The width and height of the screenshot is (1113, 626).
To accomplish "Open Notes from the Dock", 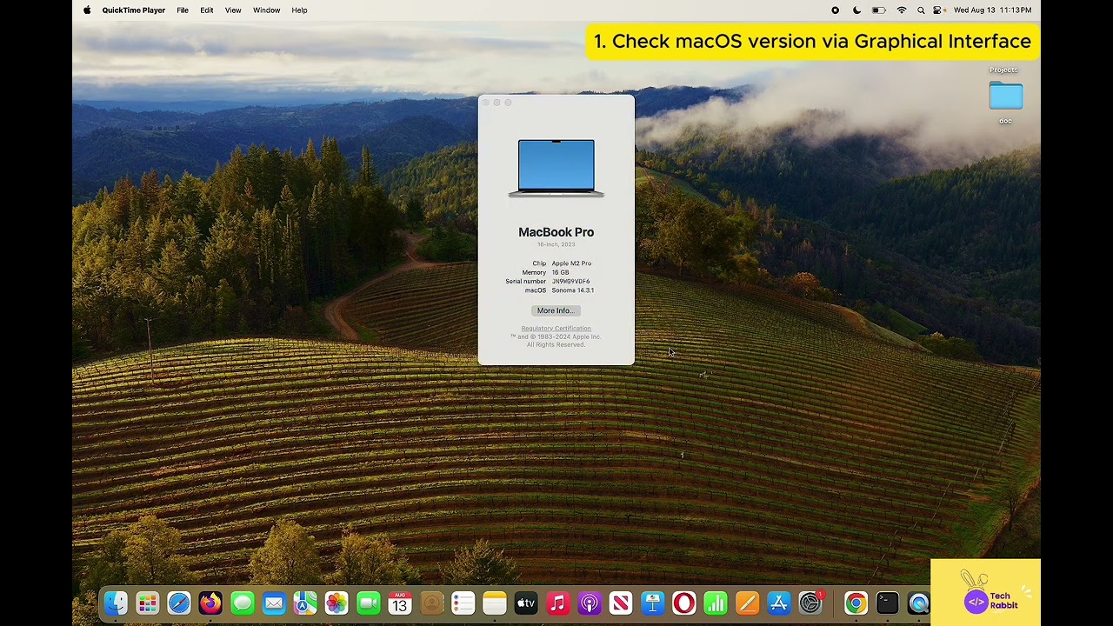I will 495,603.
